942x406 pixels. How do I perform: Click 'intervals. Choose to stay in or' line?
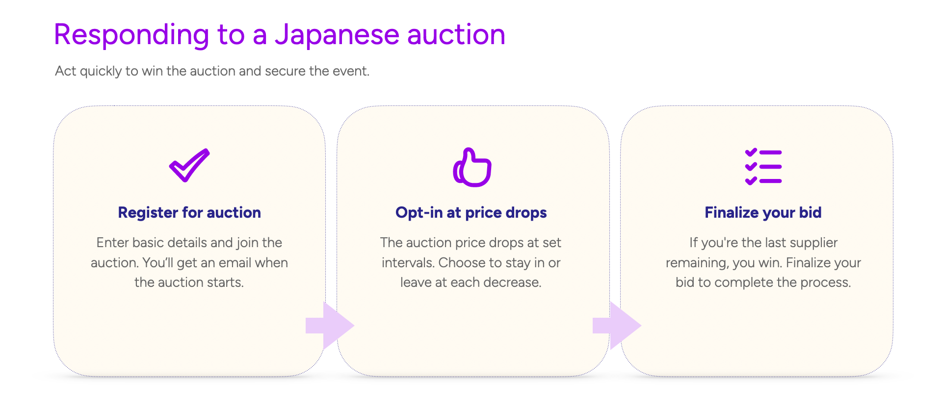(471, 263)
